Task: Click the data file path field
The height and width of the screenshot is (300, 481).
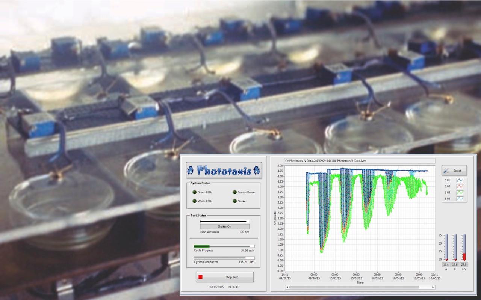Action: coord(360,161)
